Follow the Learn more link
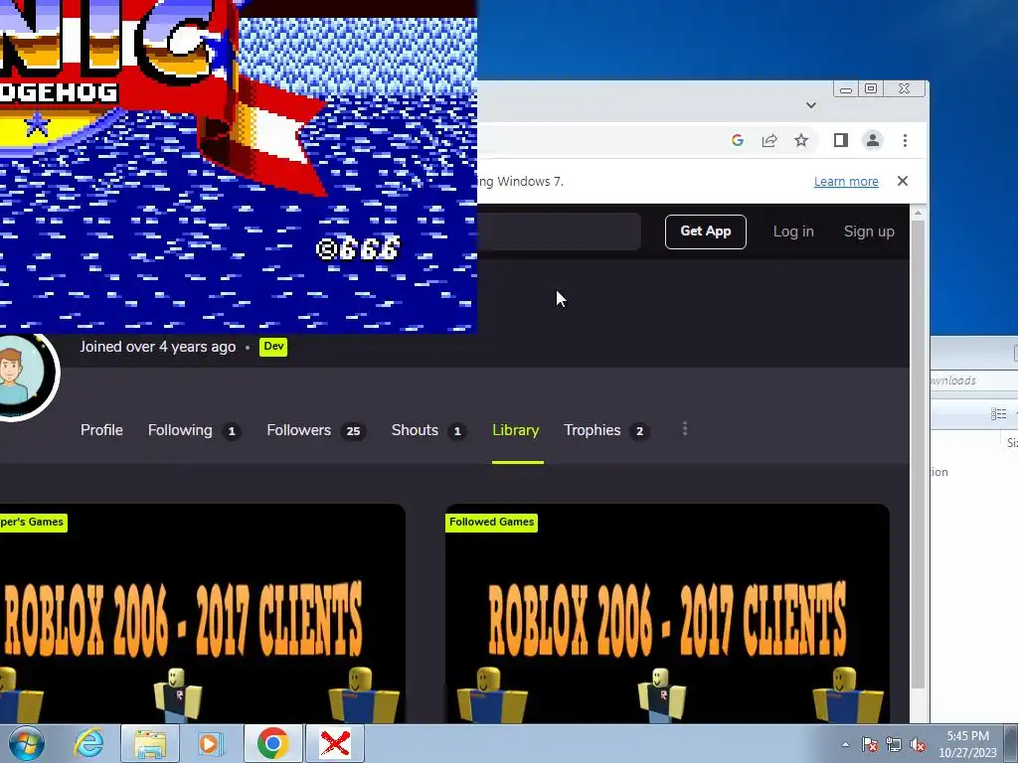Viewport: 1018px width, 763px height. tap(846, 182)
